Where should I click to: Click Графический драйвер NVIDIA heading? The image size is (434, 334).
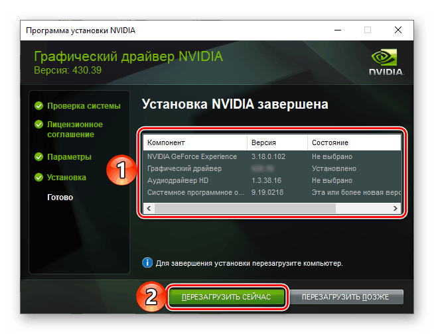point(129,56)
